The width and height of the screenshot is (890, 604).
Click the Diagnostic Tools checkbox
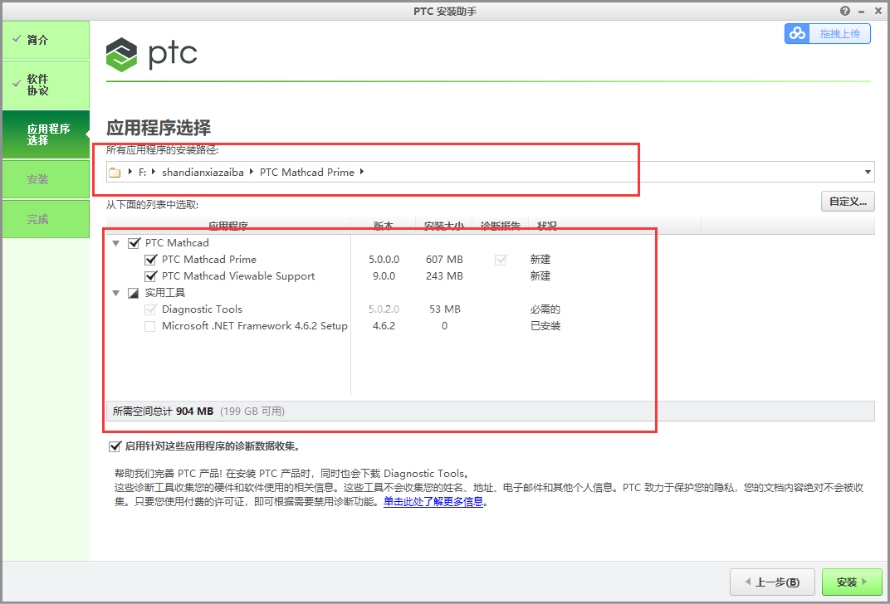coord(150,309)
